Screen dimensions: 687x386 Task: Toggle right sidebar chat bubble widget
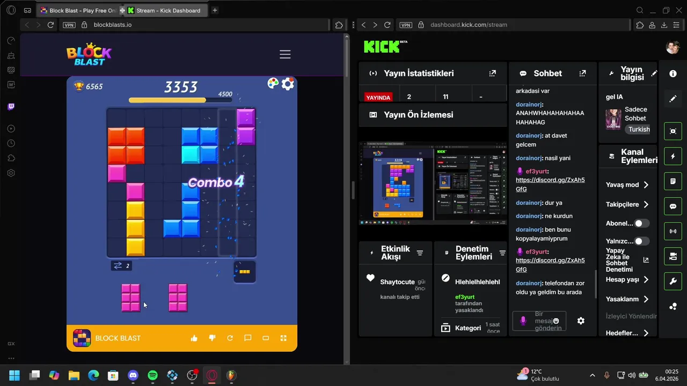coord(673,206)
